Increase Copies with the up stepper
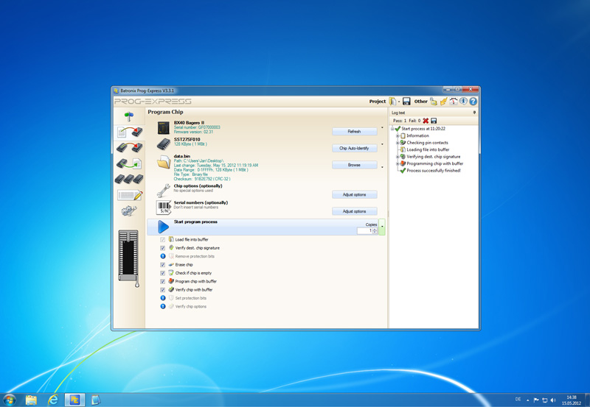The height and width of the screenshot is (407, 590). [x=375, y=229]
